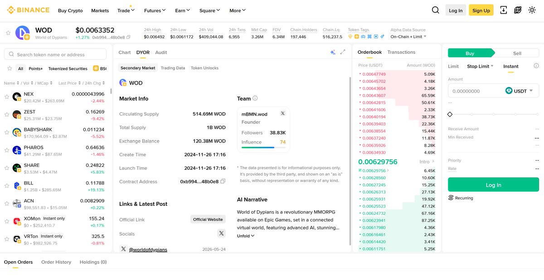Open the @worldofdypians link
The width and height of the screenshot is (544, 280).
pyautogui.click(x=148, y=249)
